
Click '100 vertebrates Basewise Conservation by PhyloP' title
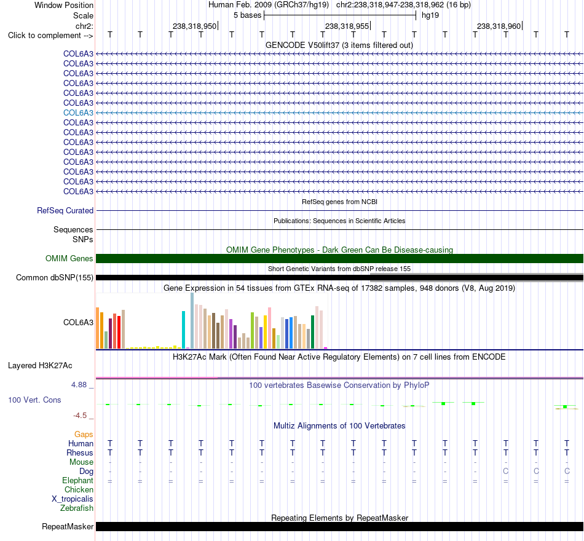click(x=339, y=385)
